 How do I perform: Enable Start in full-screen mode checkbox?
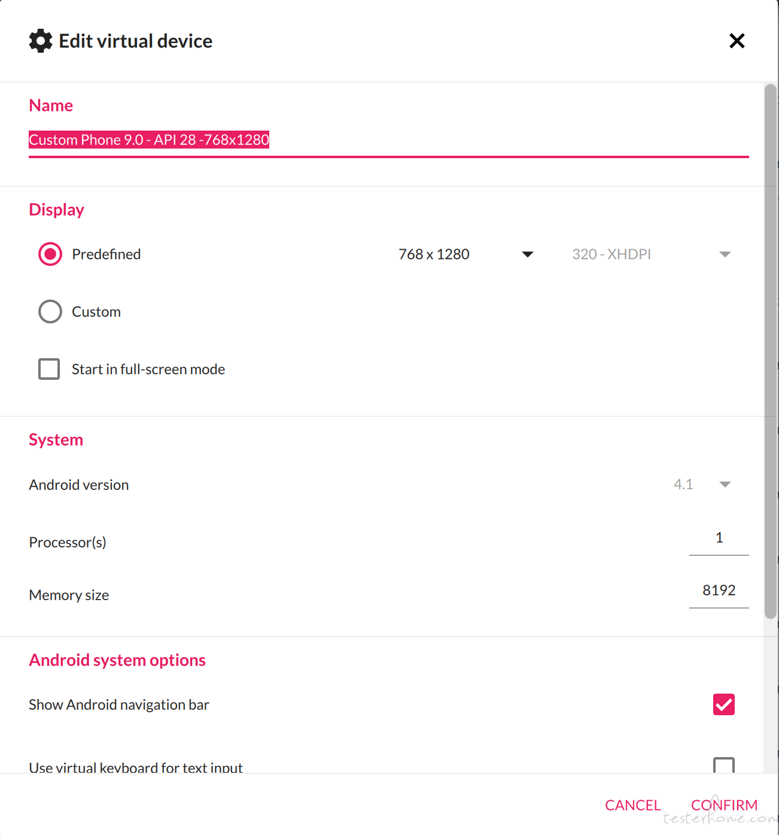pos(49,369)
